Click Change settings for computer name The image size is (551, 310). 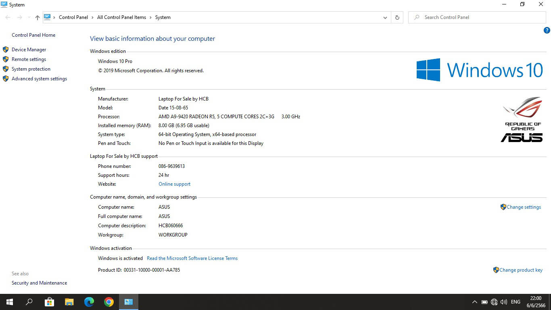coord(524,207)
